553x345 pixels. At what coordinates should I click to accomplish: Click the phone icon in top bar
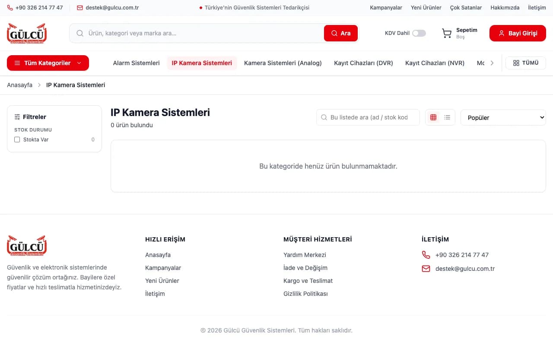10,8
